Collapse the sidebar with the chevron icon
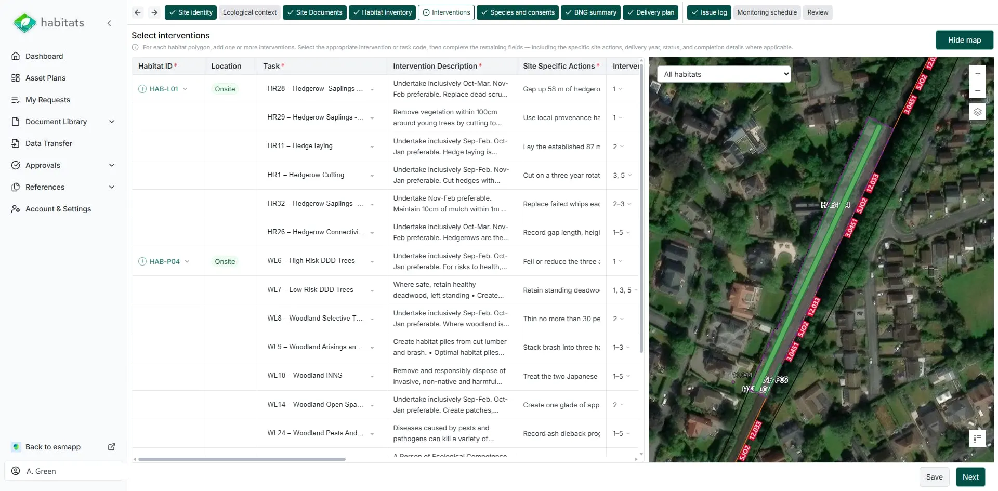998x491 pixels. coord(109,23)
